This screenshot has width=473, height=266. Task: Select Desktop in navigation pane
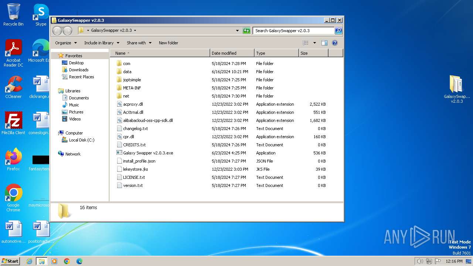click(x=76, y=63)
